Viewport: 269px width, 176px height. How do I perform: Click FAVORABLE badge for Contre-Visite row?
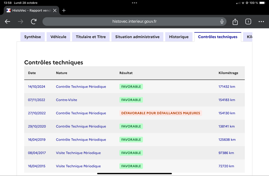[x=131, y=100]
